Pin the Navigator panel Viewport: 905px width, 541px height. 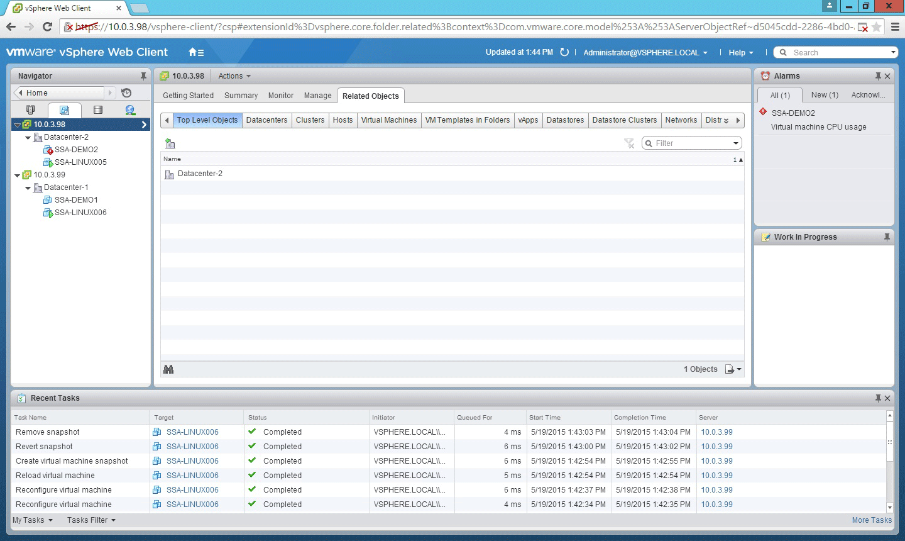(x=143, y=76)
